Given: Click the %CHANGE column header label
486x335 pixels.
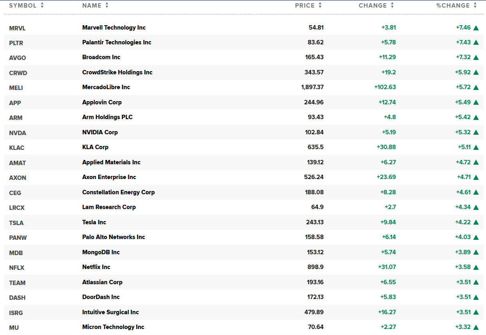Looking at the screenshot, I should [453, 6].
